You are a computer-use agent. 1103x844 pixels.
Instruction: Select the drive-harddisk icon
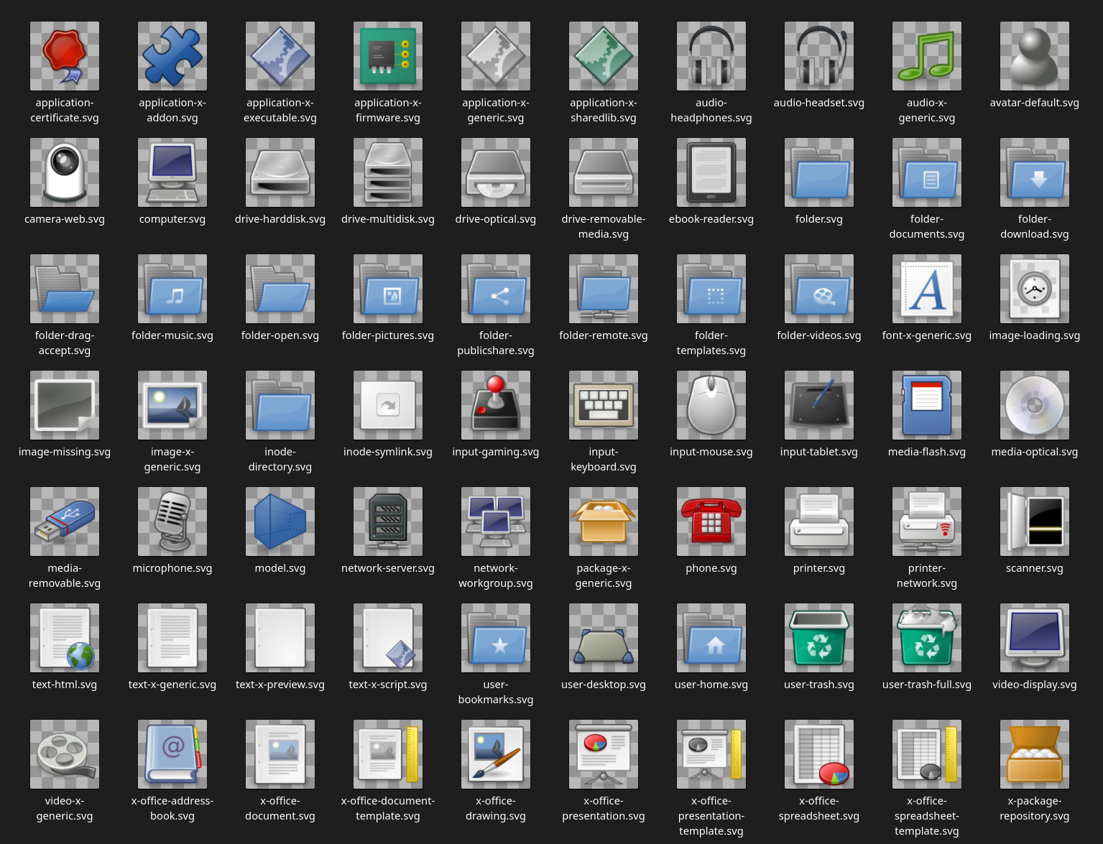click(x=280, y=172)
